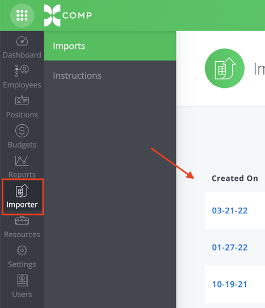Open the Positions ID card icon
The height and width of the screenshot is (308, 265).
(x=22, y=100)
